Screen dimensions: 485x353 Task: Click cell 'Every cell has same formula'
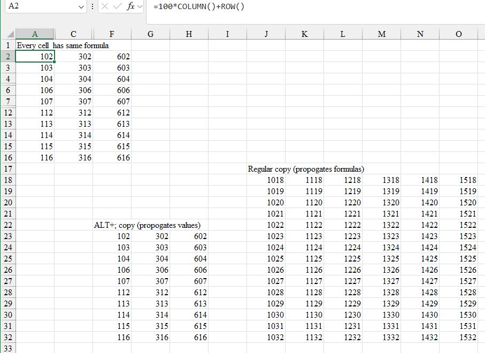[63, 45]
